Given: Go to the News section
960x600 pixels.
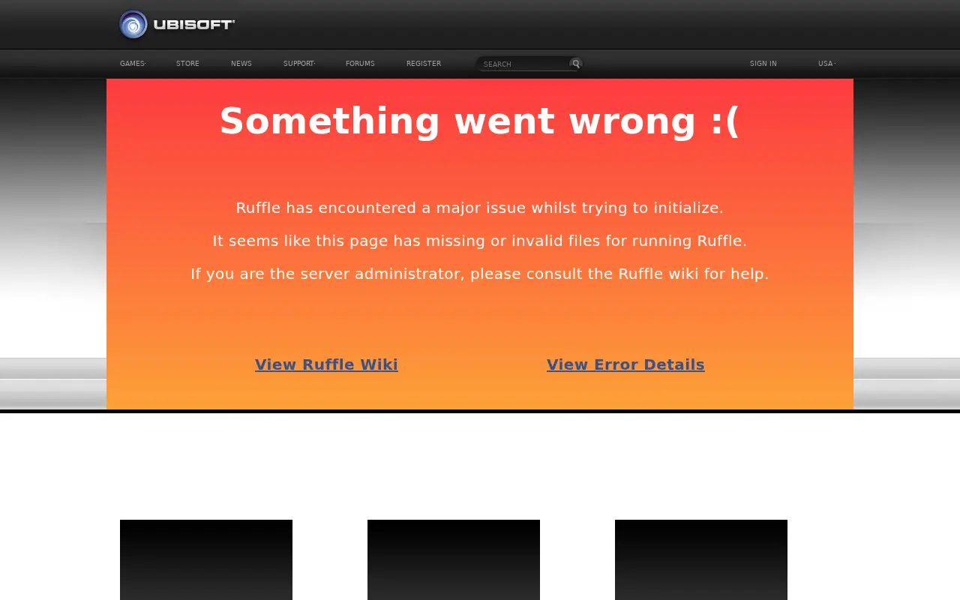Looking at the screenshot, I should (x=241, y=64).
